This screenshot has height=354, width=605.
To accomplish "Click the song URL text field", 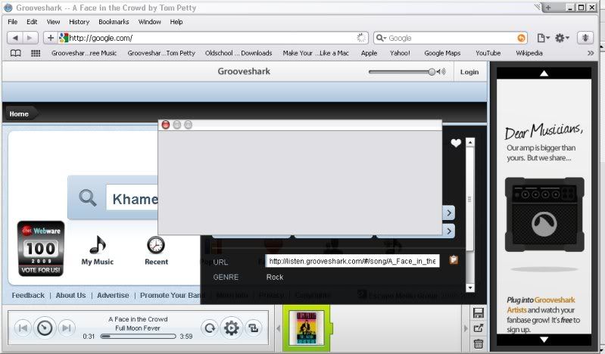I will pyautogui.click(x=352, y=261).
